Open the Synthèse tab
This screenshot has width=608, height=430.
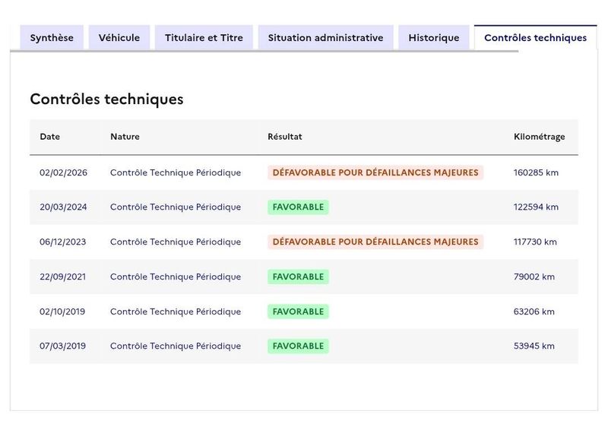pos(52,38)
